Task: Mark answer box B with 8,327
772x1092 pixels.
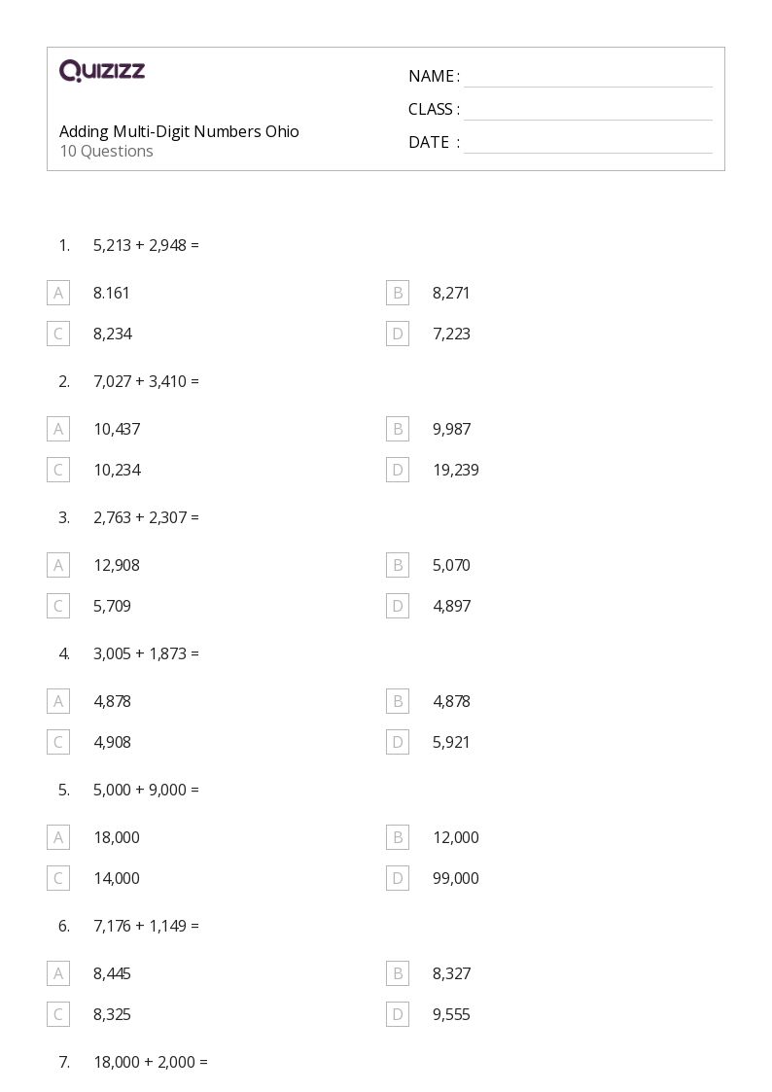Action: [x=398, y=973]
